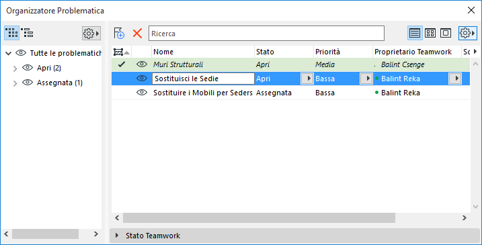Click Media priority of Muri Strutturali

pos(325,64)
